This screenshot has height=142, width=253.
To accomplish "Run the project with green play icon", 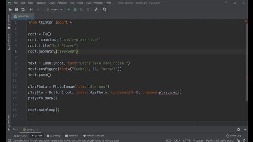I will (x=68, y=9).
